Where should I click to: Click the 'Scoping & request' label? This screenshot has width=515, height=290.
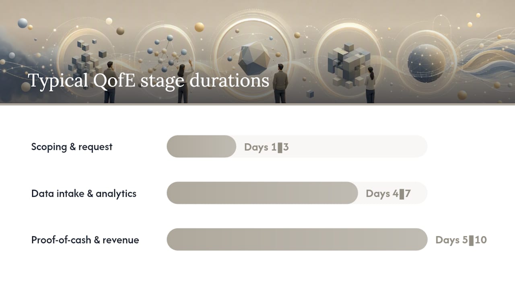point(72,147)
